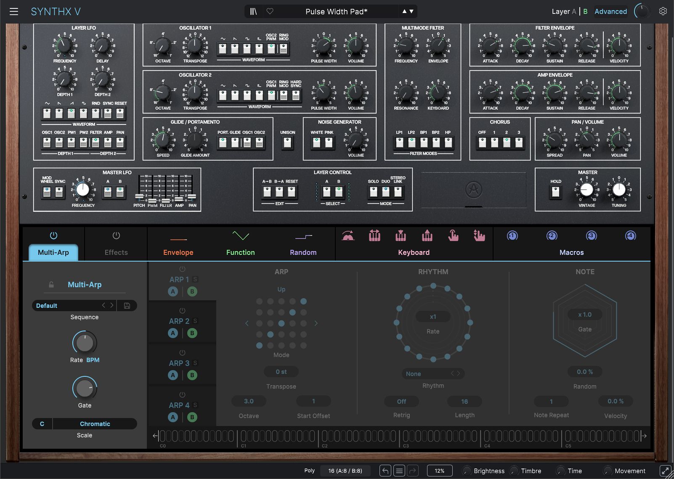Toggle the Multi-Arp power icon
674x479 pixels.
(x=53, y=236)
